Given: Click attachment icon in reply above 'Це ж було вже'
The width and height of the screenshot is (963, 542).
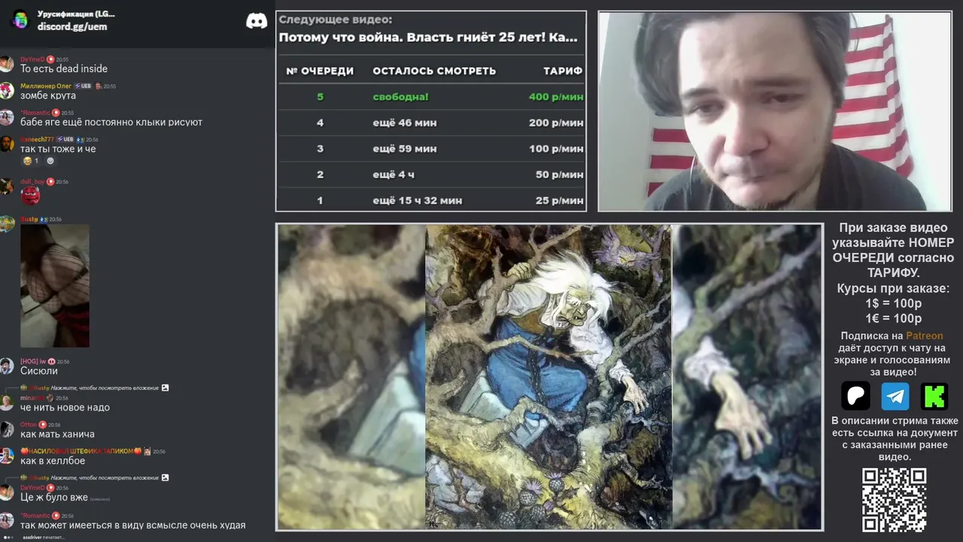Looking at the screenshot, I should click(x=165, y=477).
